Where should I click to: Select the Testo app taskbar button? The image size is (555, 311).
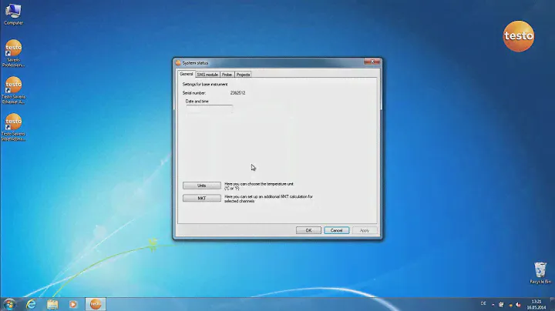coord(96,303)
